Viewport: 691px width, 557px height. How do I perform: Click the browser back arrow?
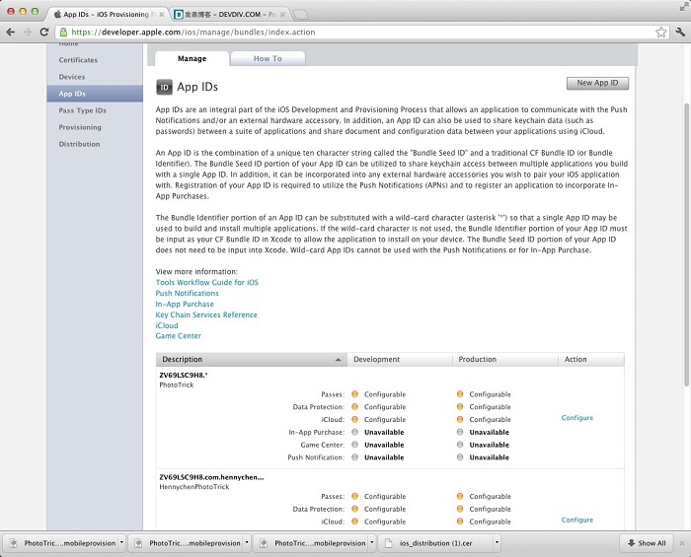[x=11, y=33]
